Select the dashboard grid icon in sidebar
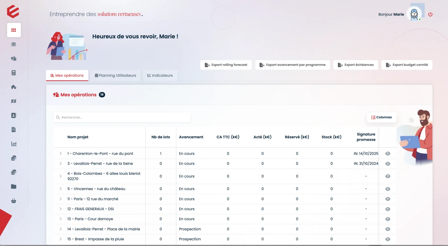The image size is (448, 246). 14,30
